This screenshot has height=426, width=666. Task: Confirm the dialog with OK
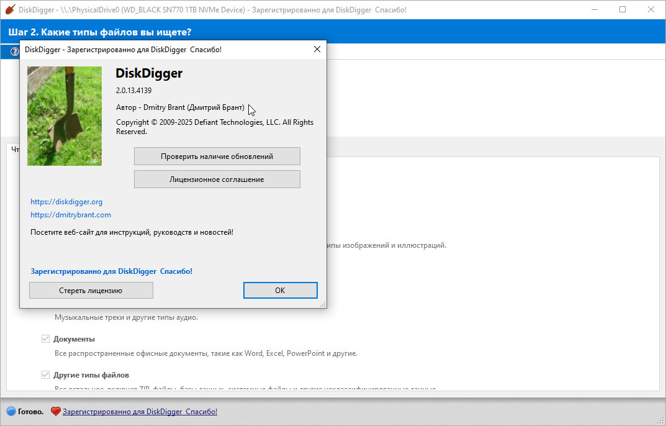click(x=280, y=290)
